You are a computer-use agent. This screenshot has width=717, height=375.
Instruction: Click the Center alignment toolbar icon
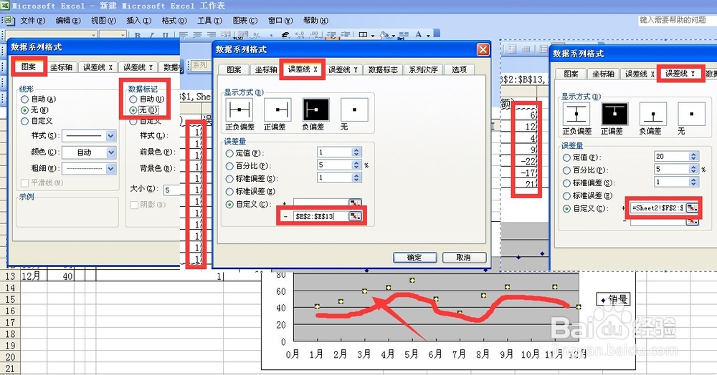tap(198, 35)
